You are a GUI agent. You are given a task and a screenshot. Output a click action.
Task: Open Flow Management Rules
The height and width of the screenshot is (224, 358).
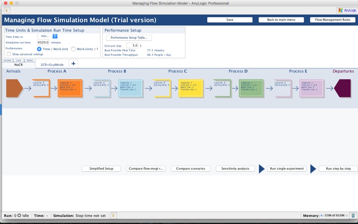[x=332, y=20]
